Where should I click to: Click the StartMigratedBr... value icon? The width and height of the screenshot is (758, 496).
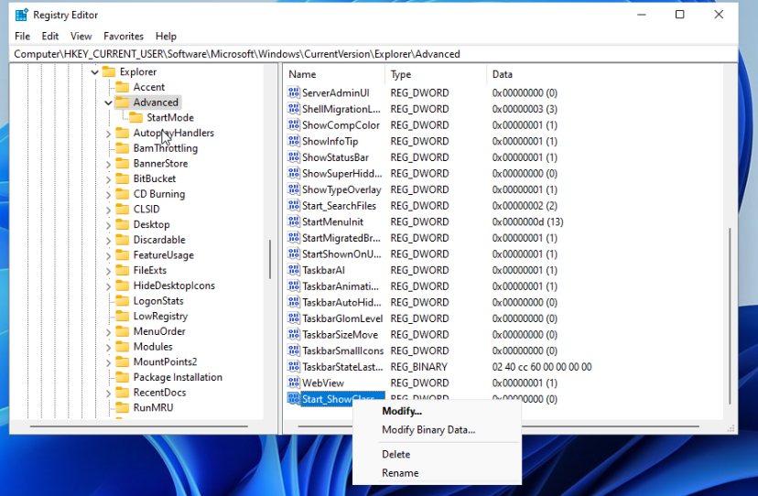coord(294,237)
